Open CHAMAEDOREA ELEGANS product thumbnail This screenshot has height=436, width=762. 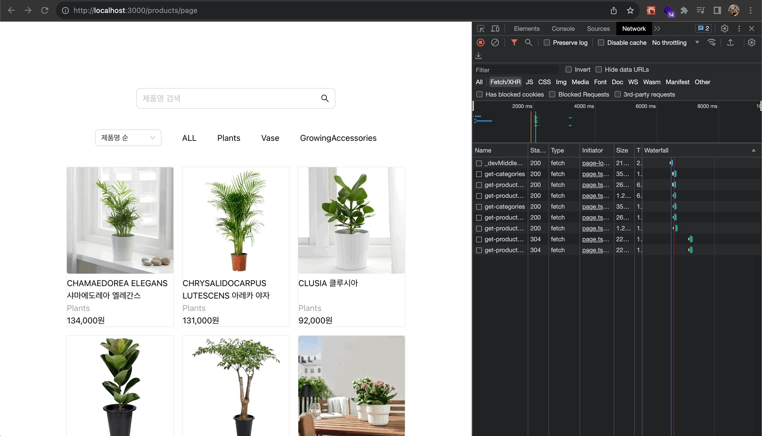click(x=120, y=220)
